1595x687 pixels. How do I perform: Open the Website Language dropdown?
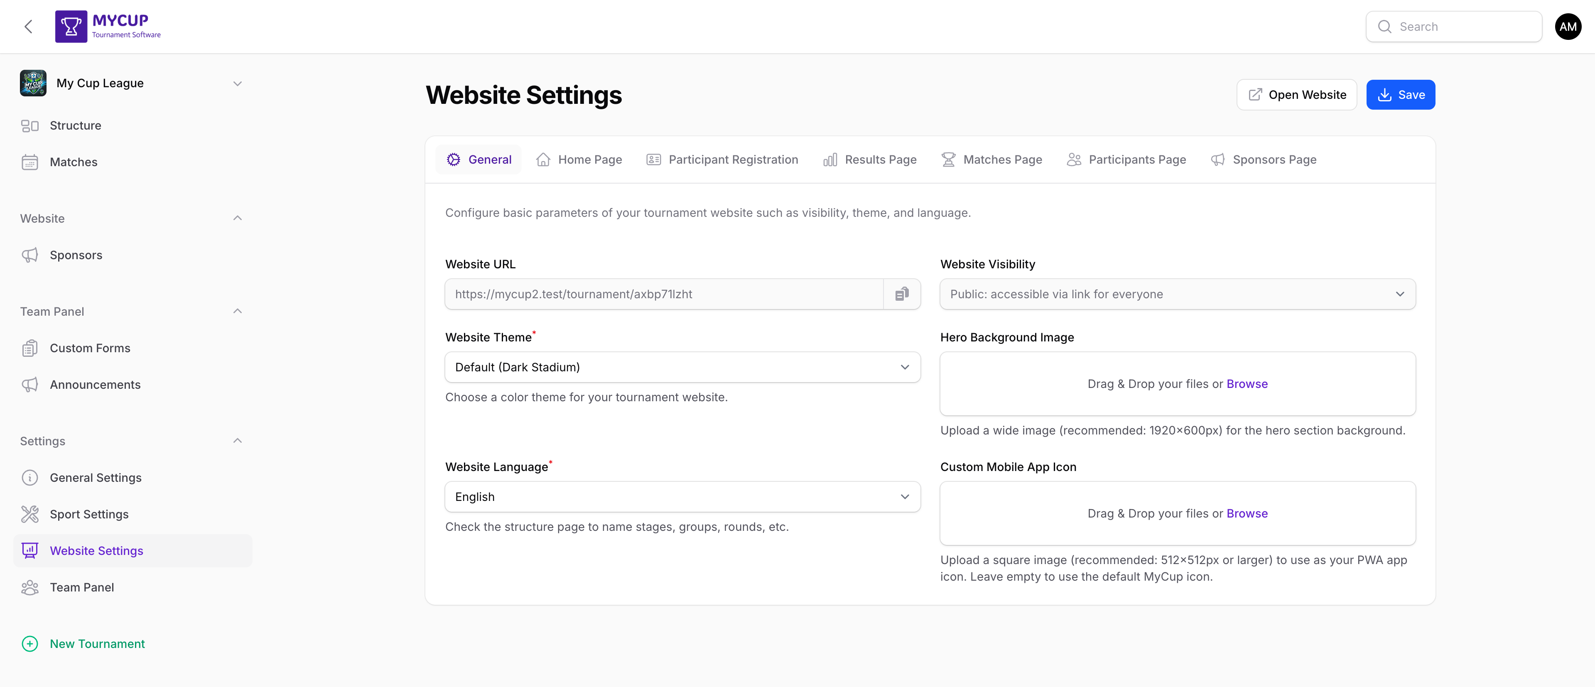click(x=682, y=496)
